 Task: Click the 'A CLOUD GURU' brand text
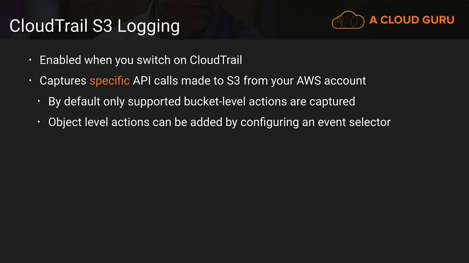pos(412,20)
